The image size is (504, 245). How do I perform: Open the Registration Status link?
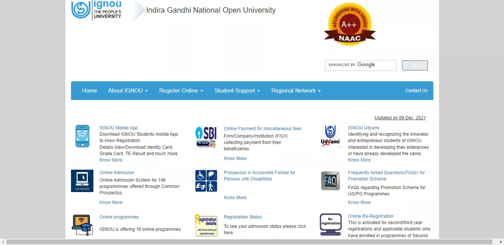[243, 217]
